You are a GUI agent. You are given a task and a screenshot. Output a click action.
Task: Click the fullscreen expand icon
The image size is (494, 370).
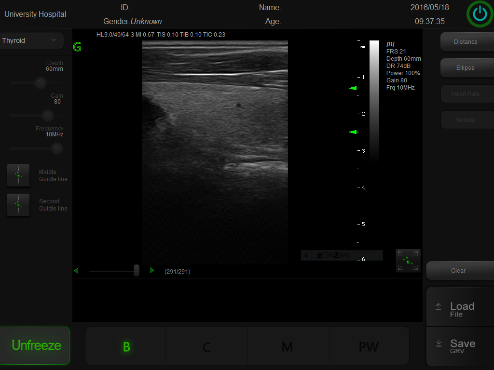tap(408, 261)
